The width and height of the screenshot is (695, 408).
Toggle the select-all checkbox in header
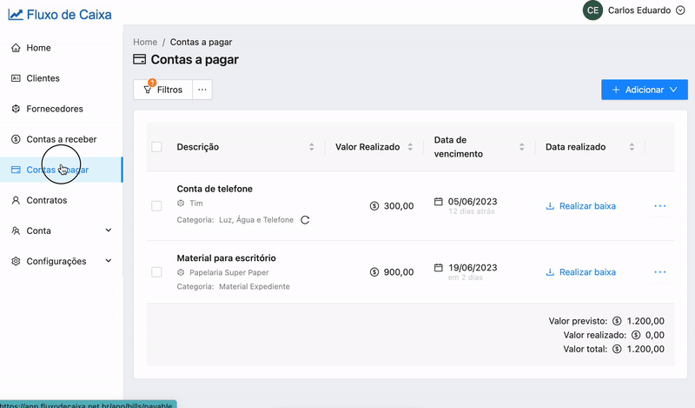tap(156, 147)
